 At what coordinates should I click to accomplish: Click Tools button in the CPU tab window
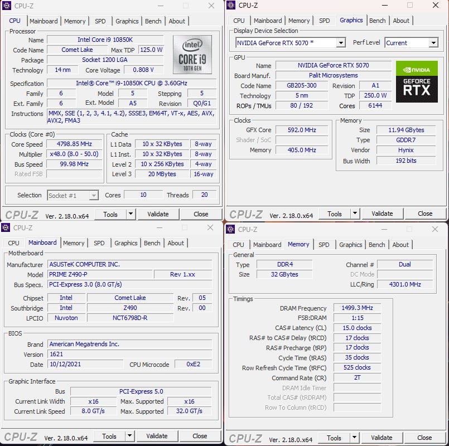(x=110, y=214)
